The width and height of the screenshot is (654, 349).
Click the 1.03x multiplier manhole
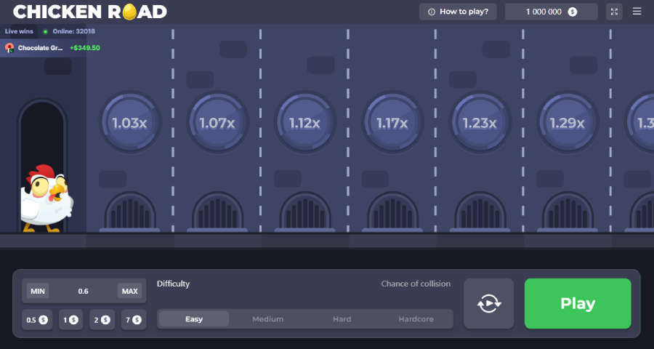click(130, 123)
